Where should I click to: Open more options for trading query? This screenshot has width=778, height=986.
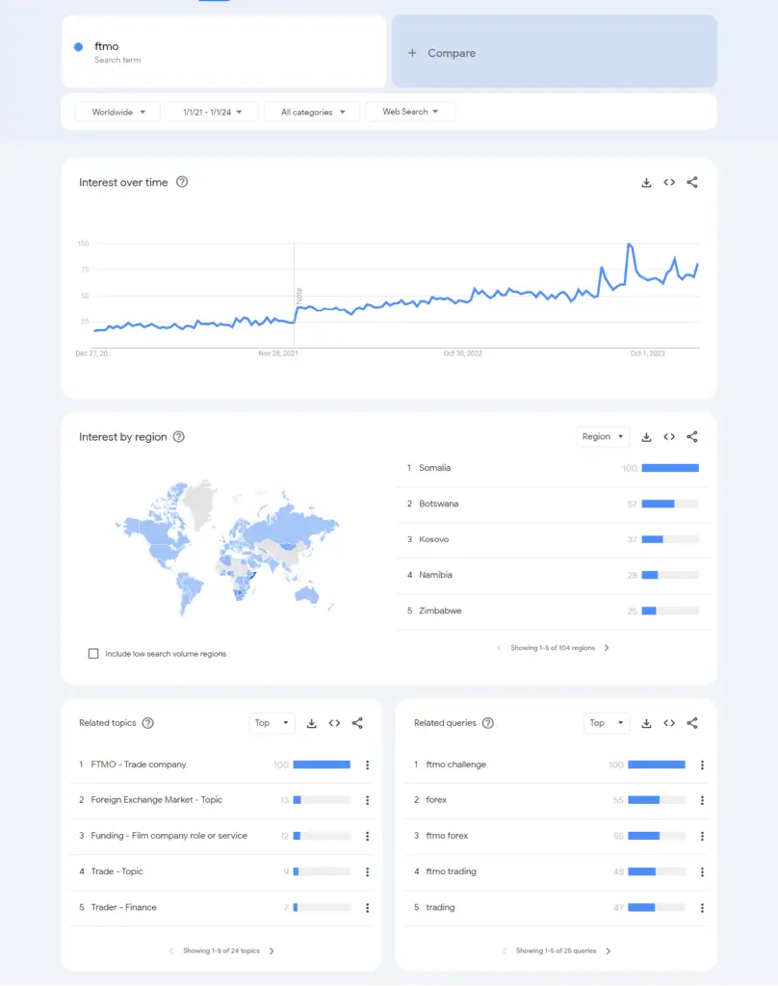(702, 907)
